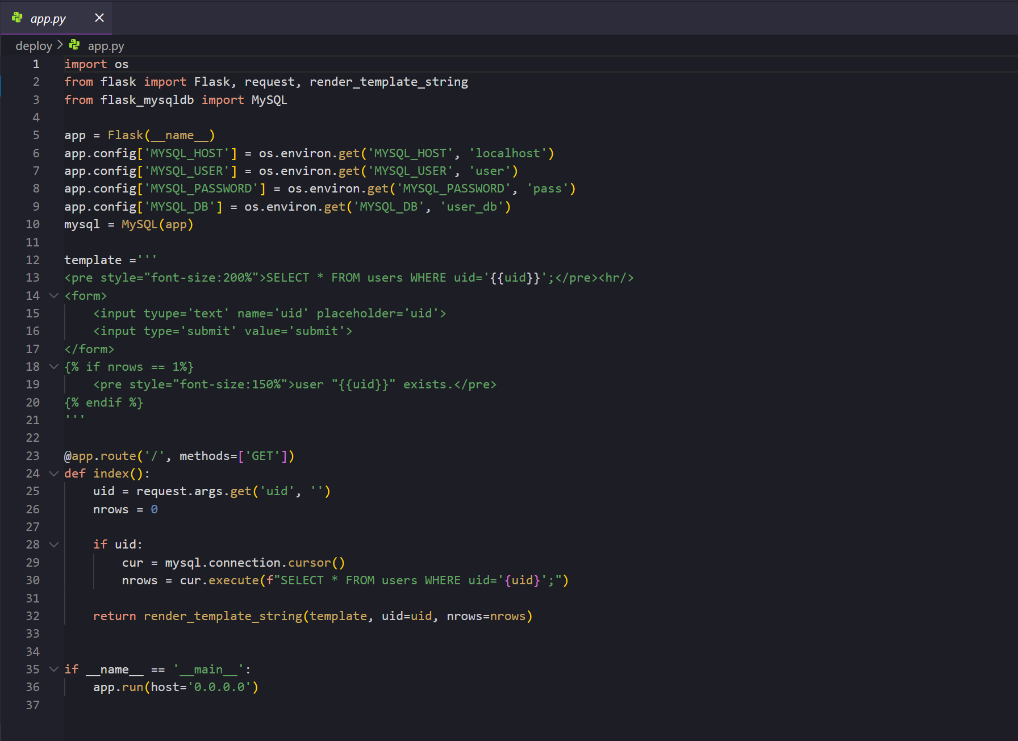
Task: Click the @app.route decorator text
Action: pos(100,456)
